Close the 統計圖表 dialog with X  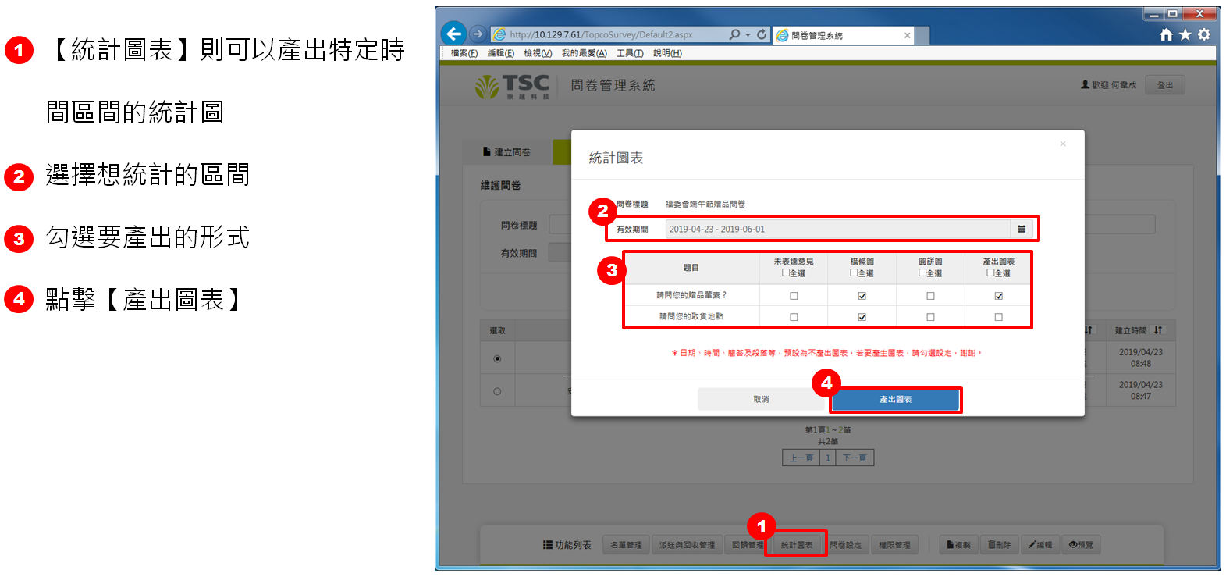1062,144
